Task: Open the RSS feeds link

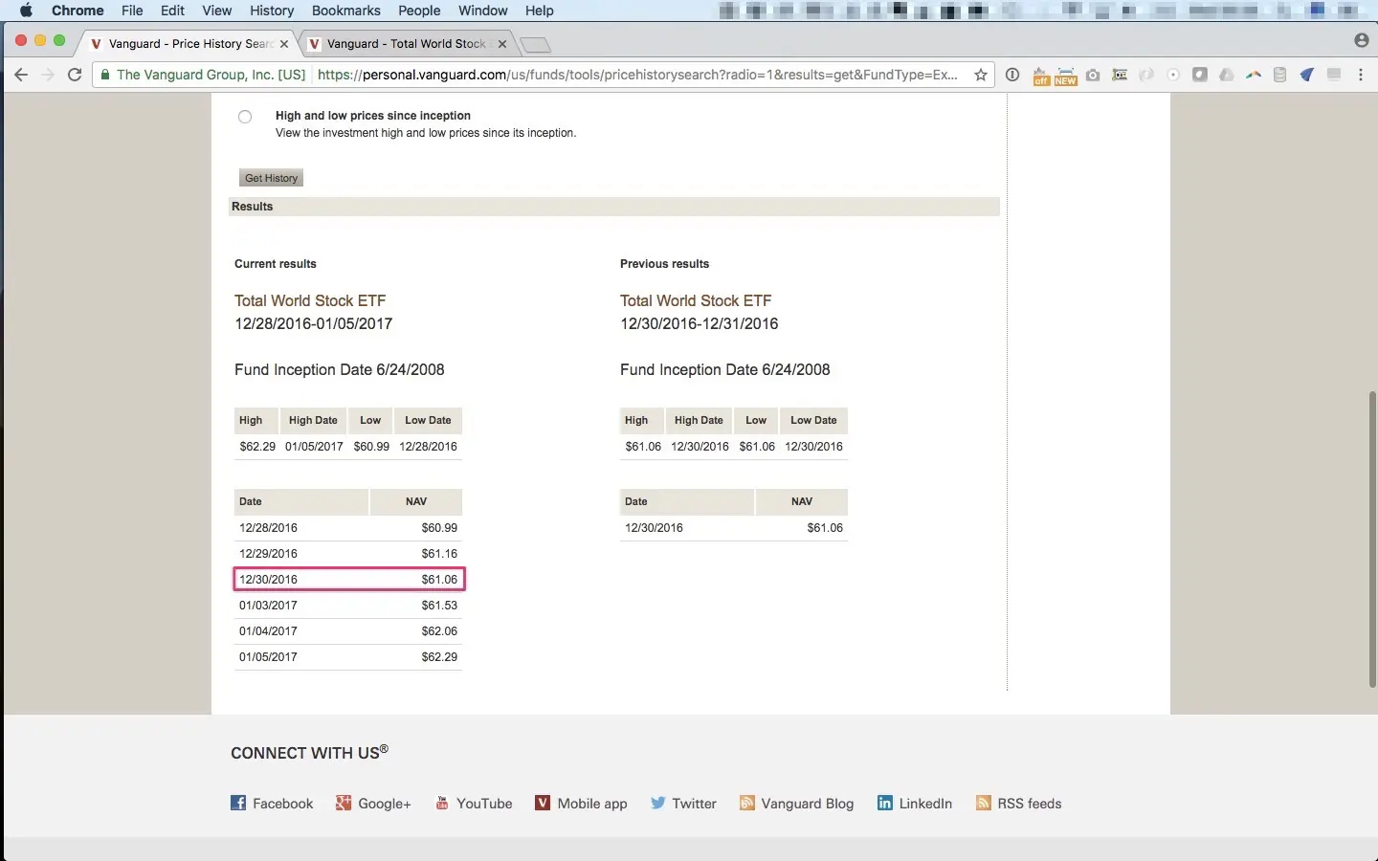Action: pos(1030,804)
